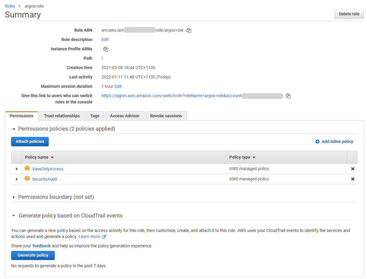
Task: Click the plus icon beside Add inline policy
Action: pos(317,141)
